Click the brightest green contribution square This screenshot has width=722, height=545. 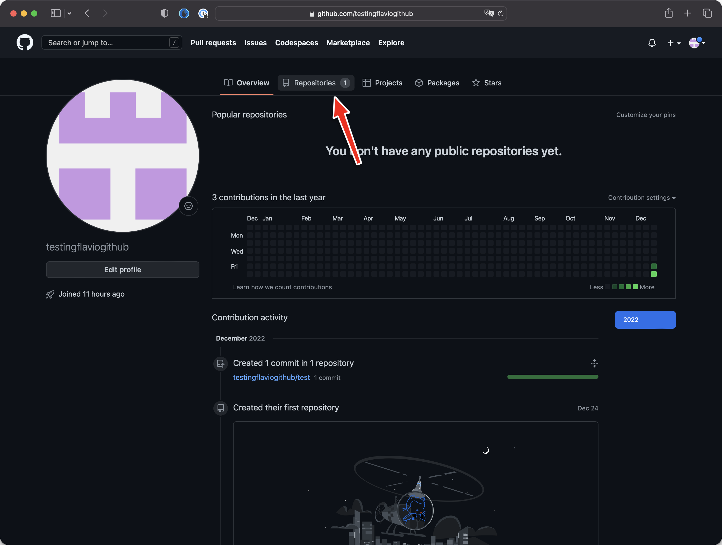(x=653, y=274)
